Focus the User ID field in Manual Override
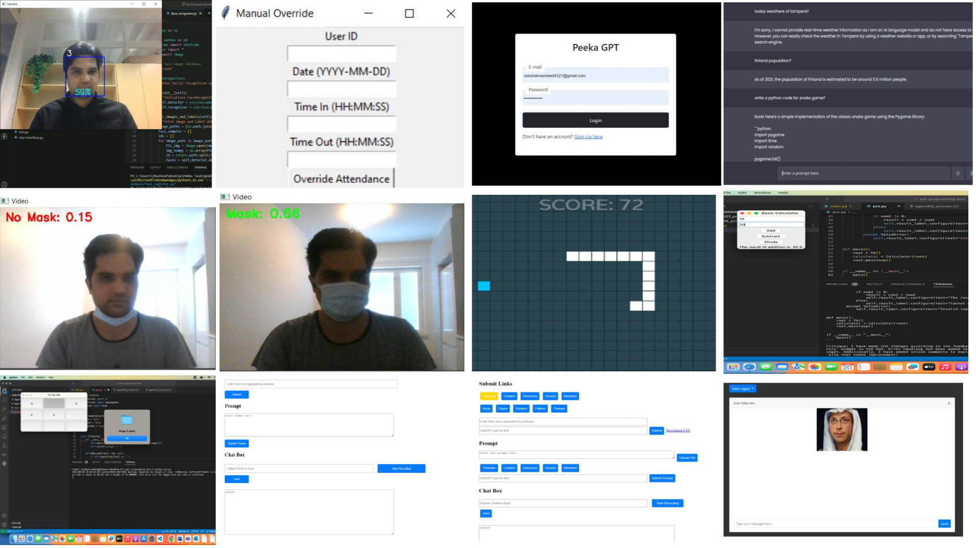Image resolution: width=976 pixels, height=548 pixels. click(x=341, y=53)
